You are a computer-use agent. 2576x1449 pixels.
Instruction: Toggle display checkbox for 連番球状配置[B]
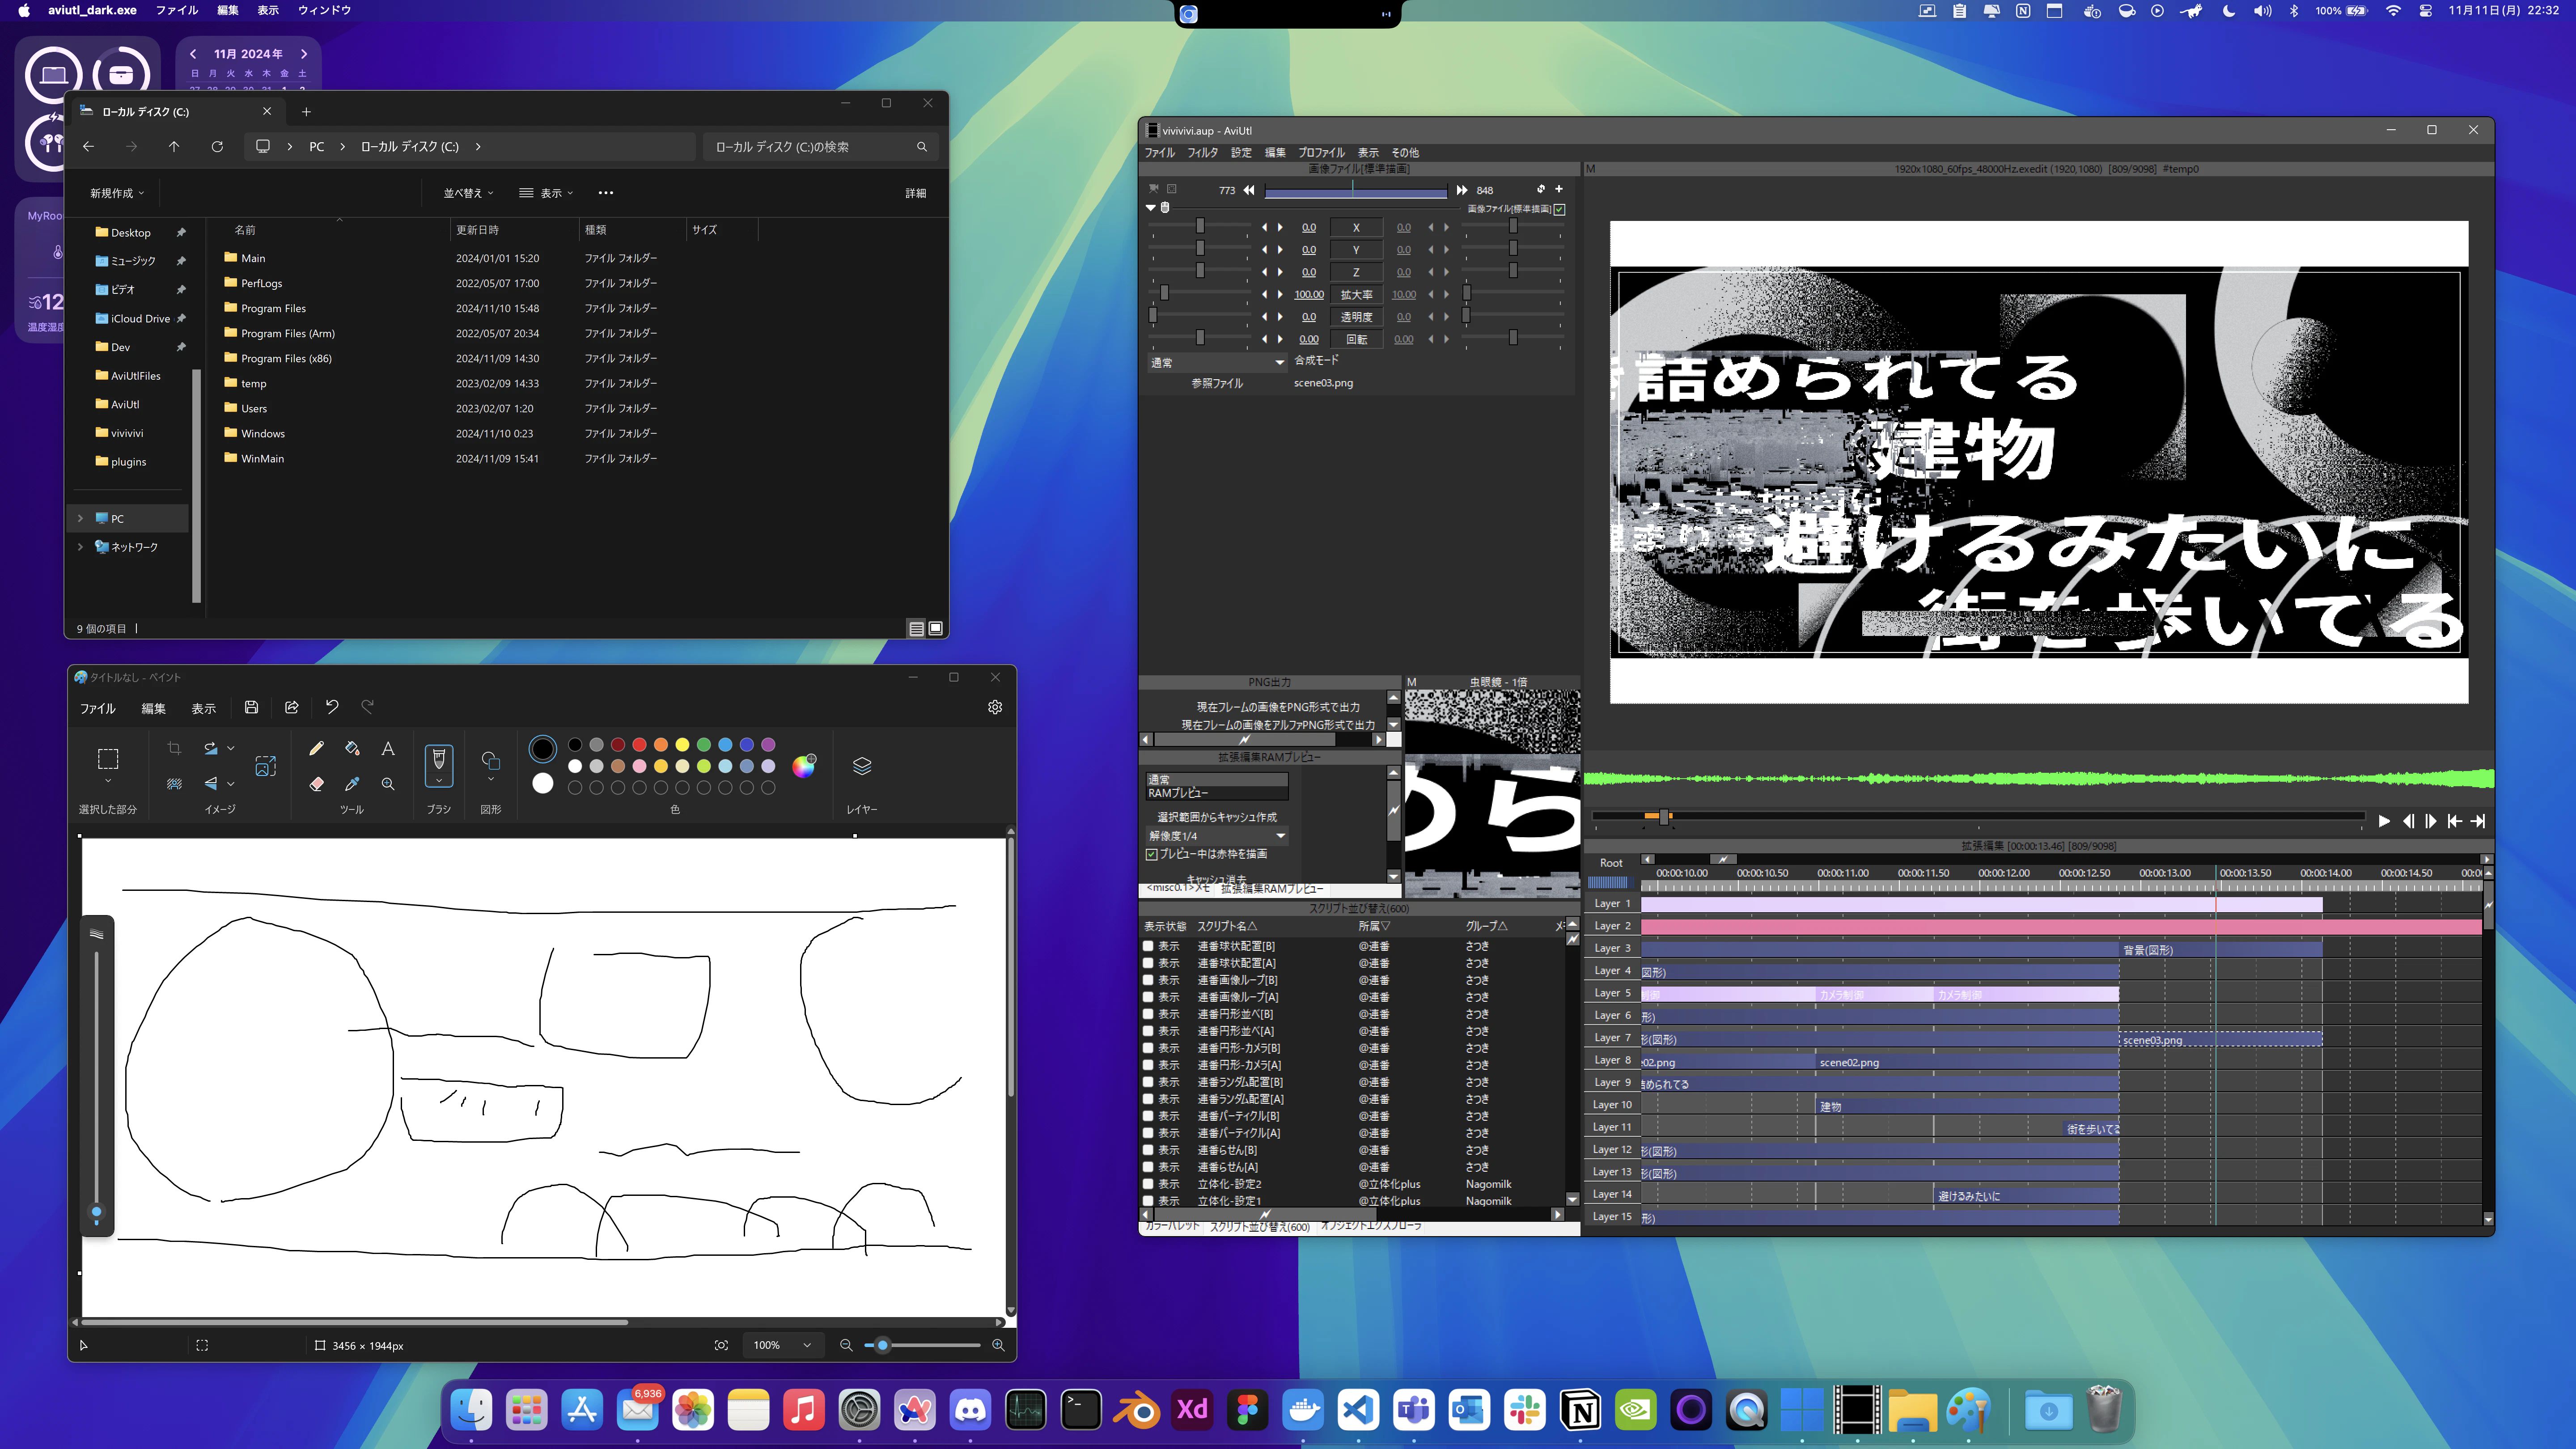[1148, 946]
